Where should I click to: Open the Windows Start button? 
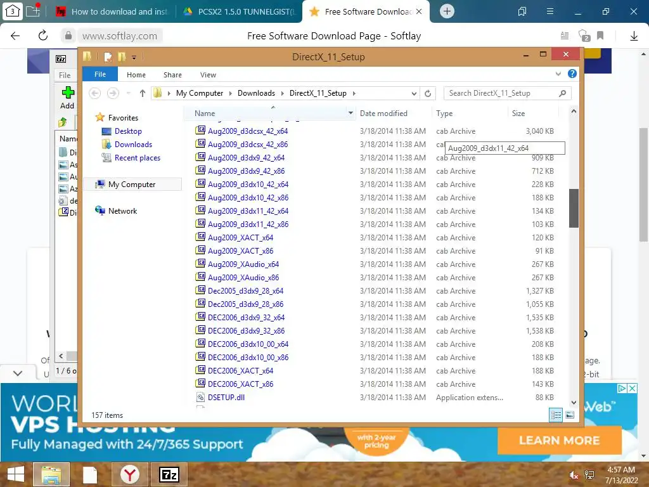coord(16,474)
